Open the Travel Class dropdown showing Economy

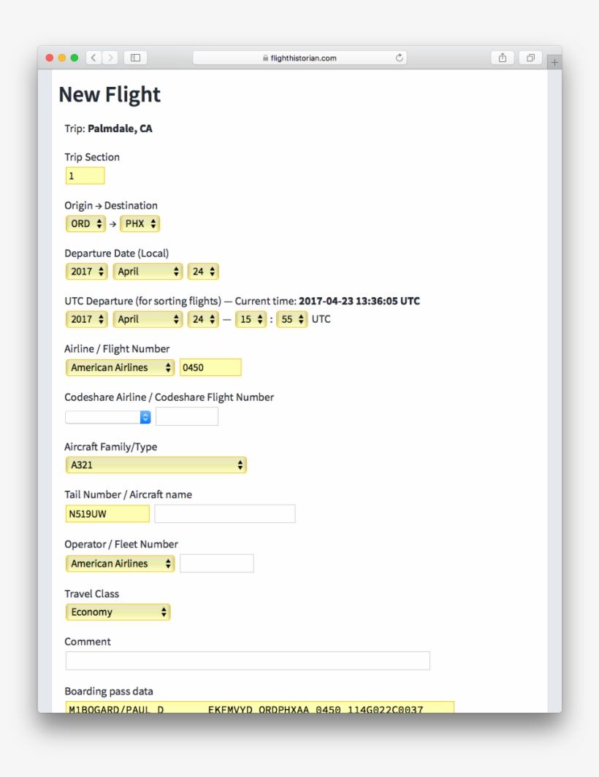click(118, 612)
